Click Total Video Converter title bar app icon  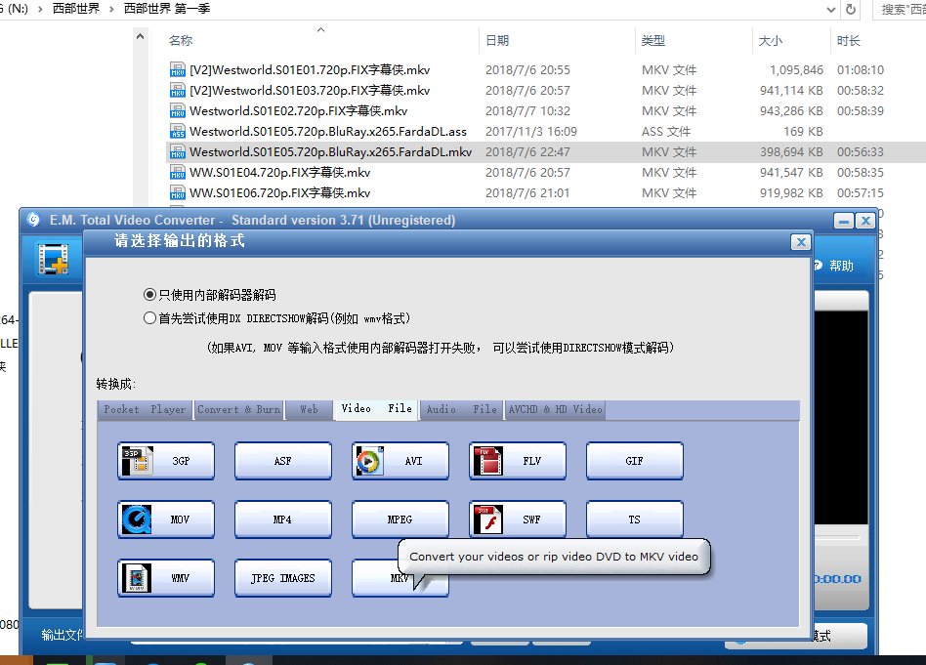(33, 220)
